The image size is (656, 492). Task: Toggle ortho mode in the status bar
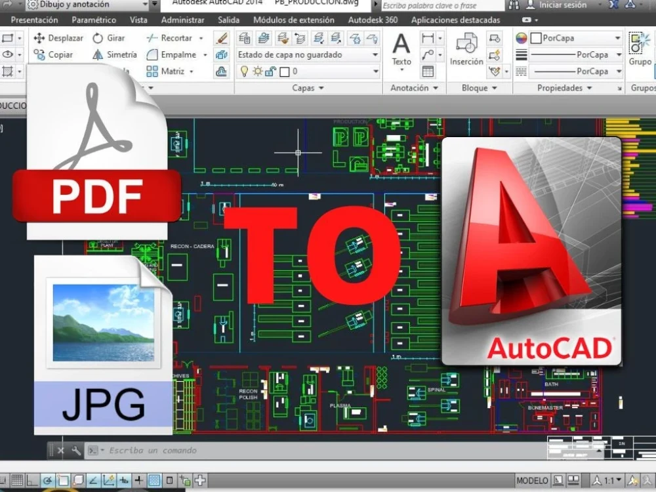(32, 480)
